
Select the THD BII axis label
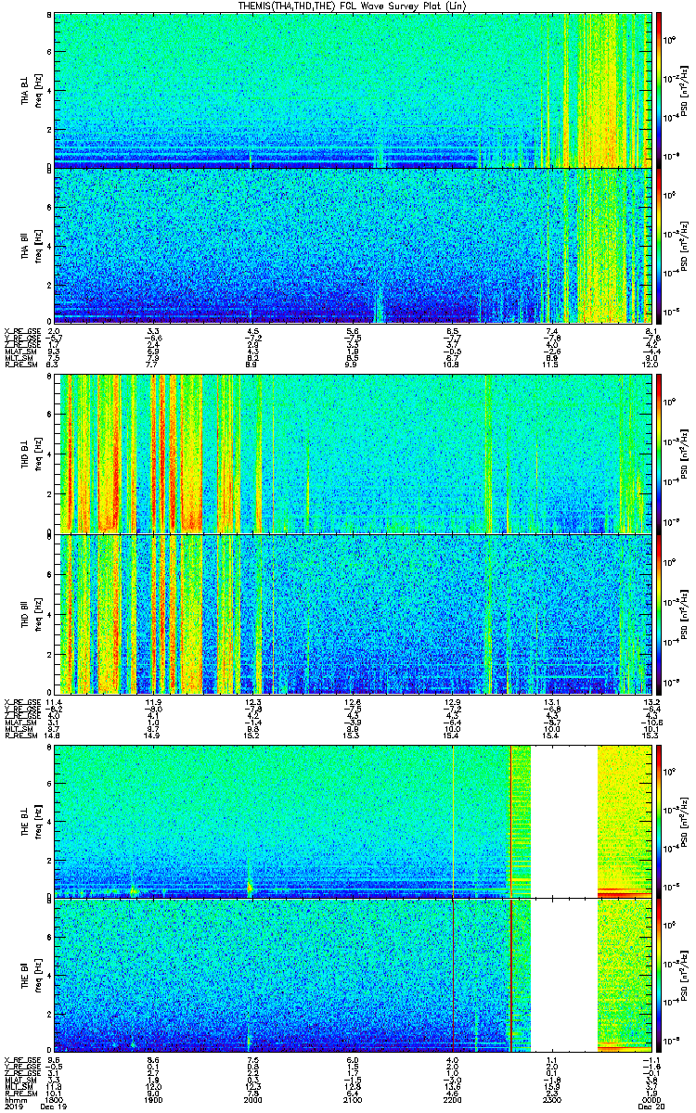coord(24,613)
